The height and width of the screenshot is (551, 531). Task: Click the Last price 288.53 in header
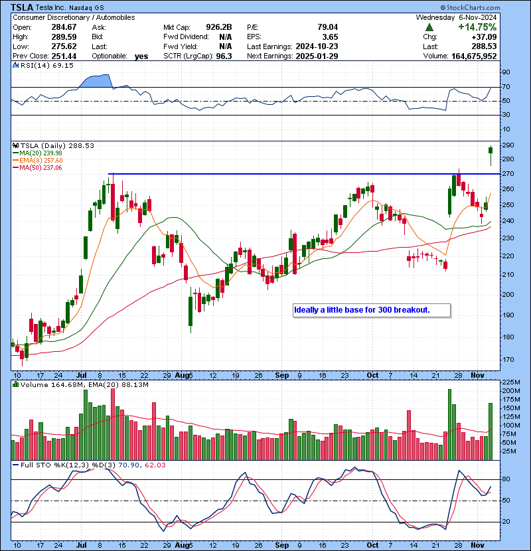(485, 46)
